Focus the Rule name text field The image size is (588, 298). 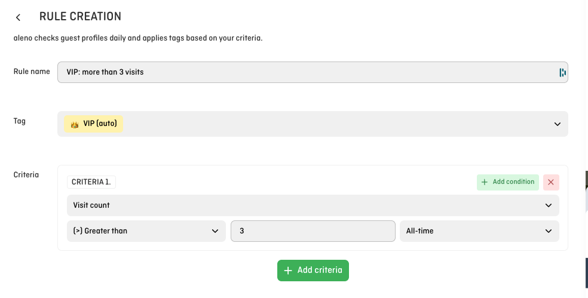click(x=305, y=72)
